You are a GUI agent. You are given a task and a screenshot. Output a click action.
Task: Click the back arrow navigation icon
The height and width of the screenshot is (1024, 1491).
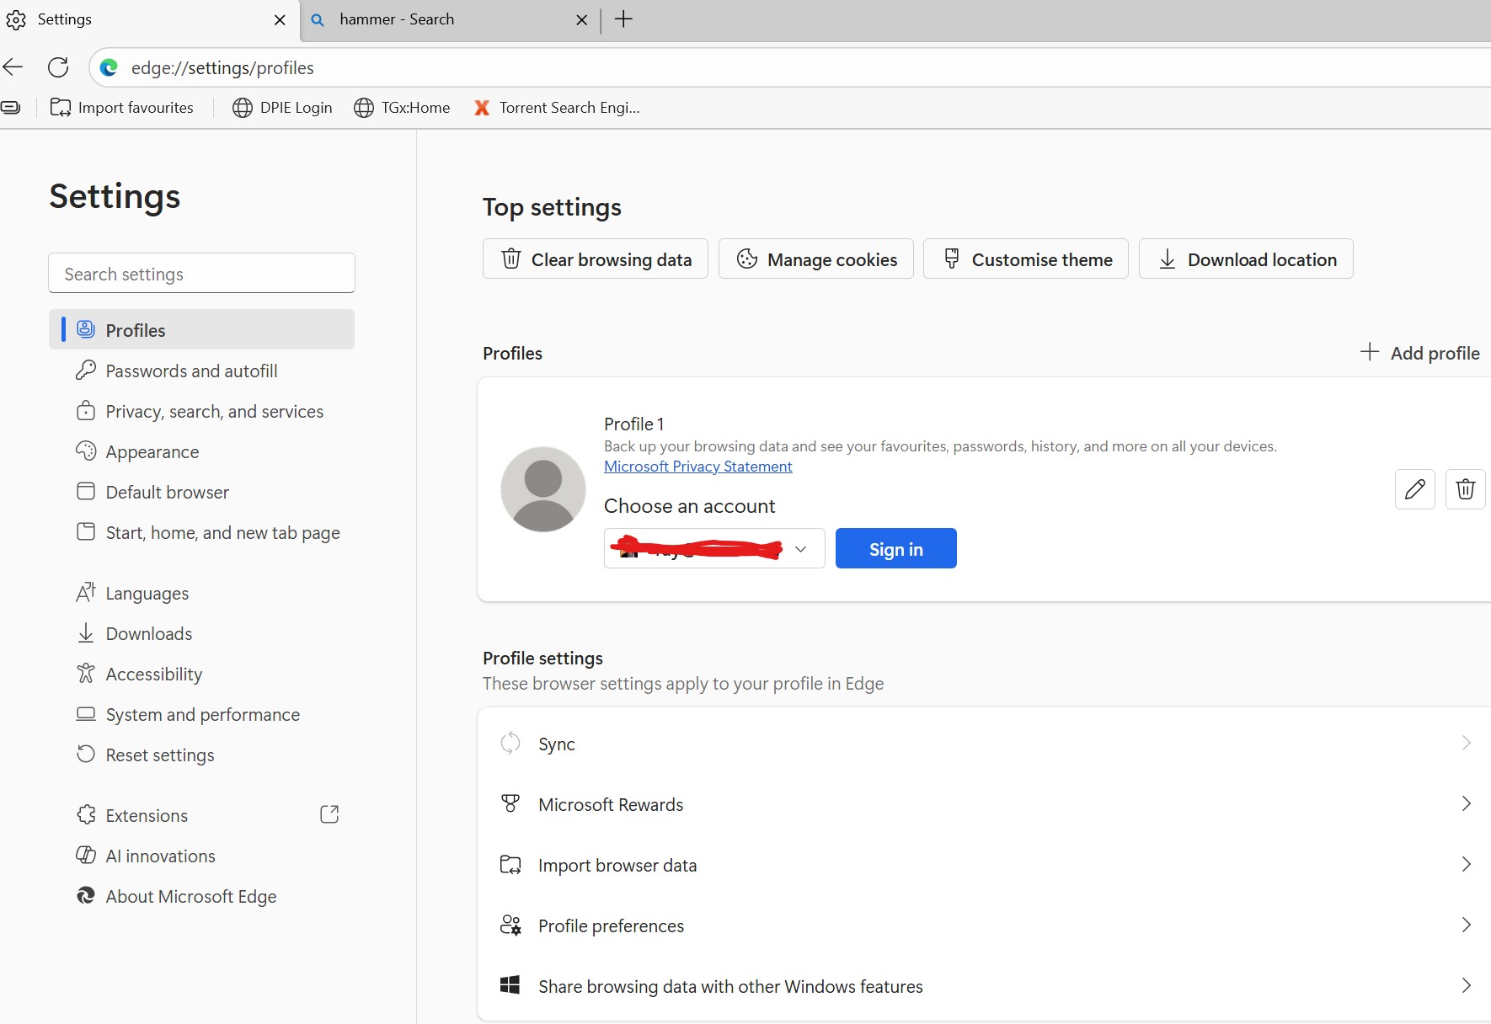13,67
